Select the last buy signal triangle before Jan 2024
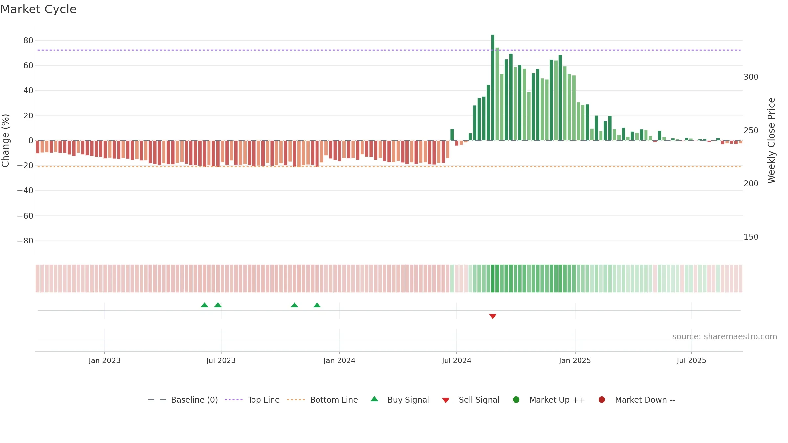The width and height of the screenshot is (788, 443). tap(317, 305)
